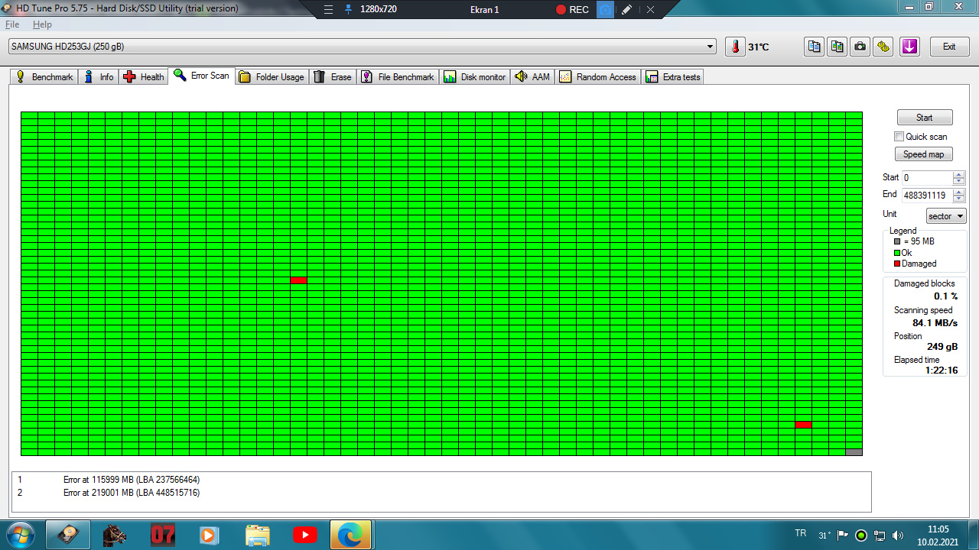Image resolution: width=979 pixels, height=550 pixels.
Task: Click the gray final block in scan grid
Action: pos(854,452)
